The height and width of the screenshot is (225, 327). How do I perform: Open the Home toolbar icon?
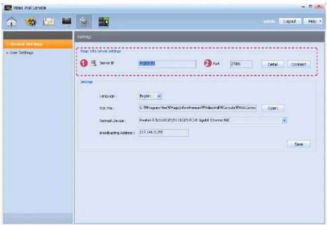pyautogui.click(x=12, y=21)
